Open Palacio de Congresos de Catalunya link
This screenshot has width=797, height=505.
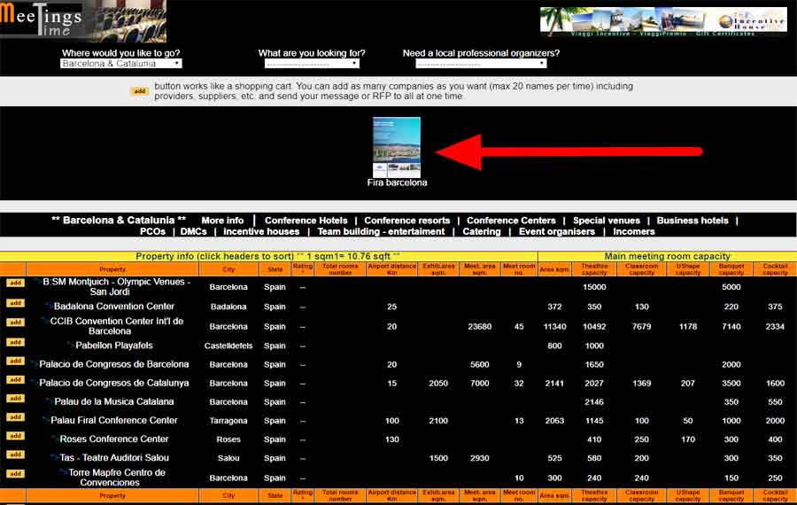click(x=114, y=383)
